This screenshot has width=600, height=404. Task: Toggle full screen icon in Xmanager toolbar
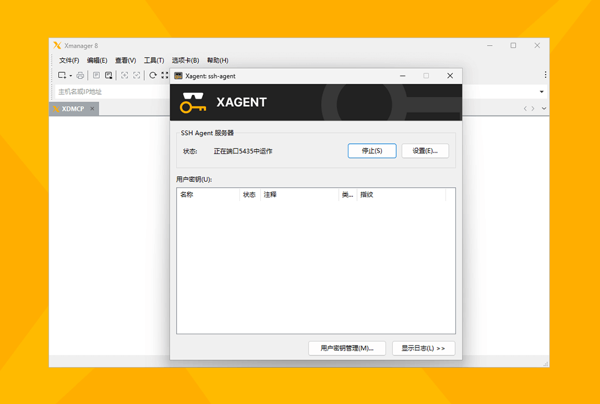pyautogui.click(x=165, y=76)
